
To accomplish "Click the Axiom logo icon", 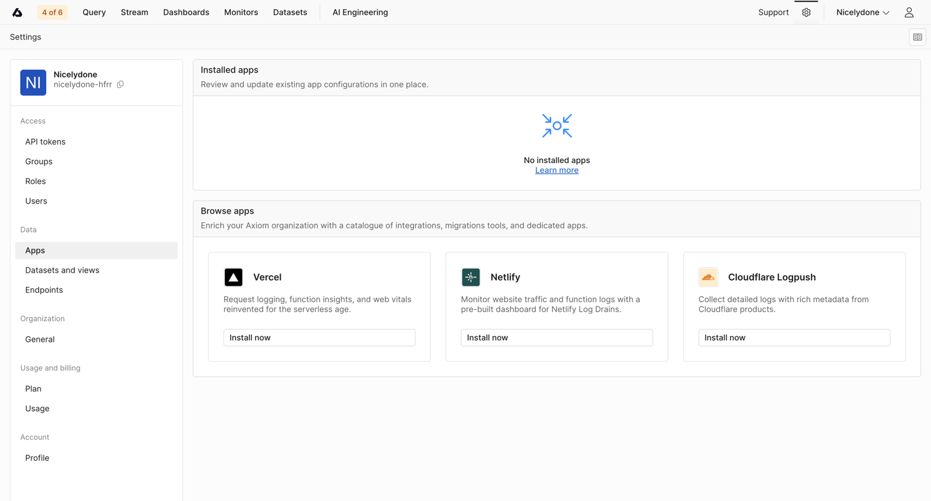I will 17,12.
